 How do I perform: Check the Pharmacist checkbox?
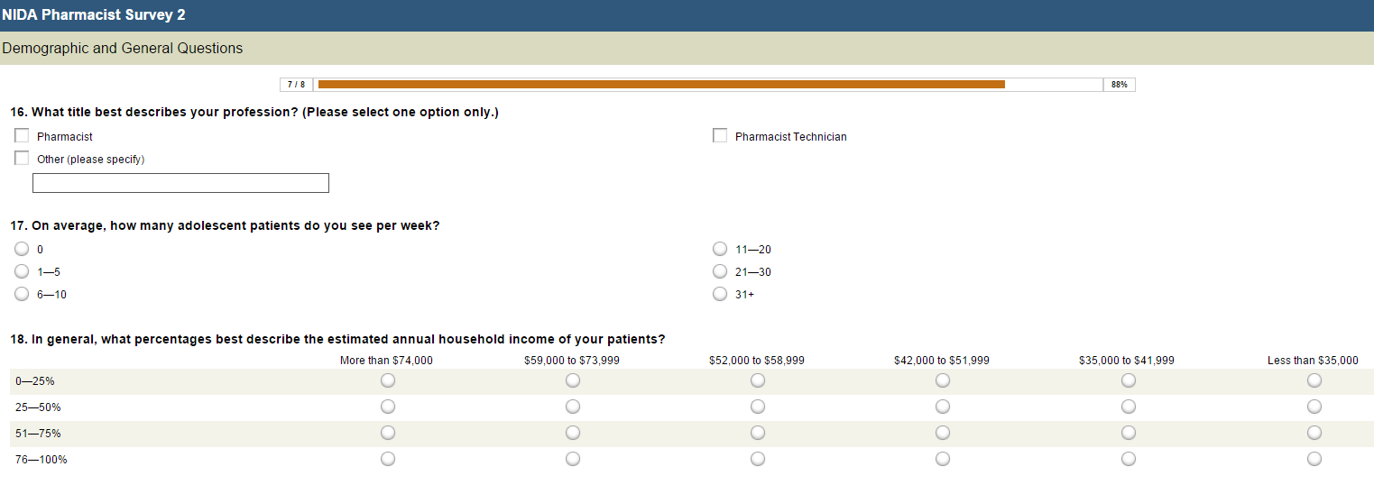pos(22,136)
